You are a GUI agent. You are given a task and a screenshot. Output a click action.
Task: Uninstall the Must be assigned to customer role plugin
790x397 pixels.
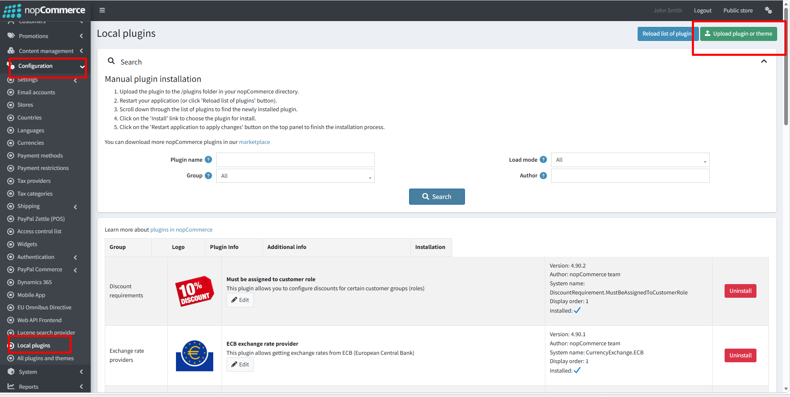(x=740, y=291)
